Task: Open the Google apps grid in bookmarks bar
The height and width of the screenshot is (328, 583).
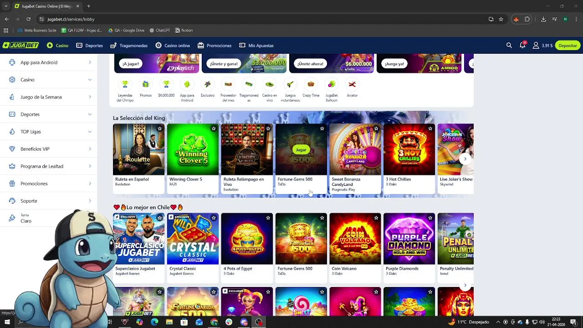Action: (x=6, y=31)
